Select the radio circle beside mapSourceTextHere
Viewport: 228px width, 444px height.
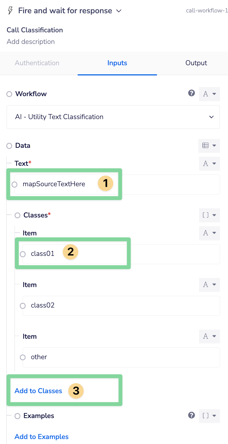[x=15, y=184]
